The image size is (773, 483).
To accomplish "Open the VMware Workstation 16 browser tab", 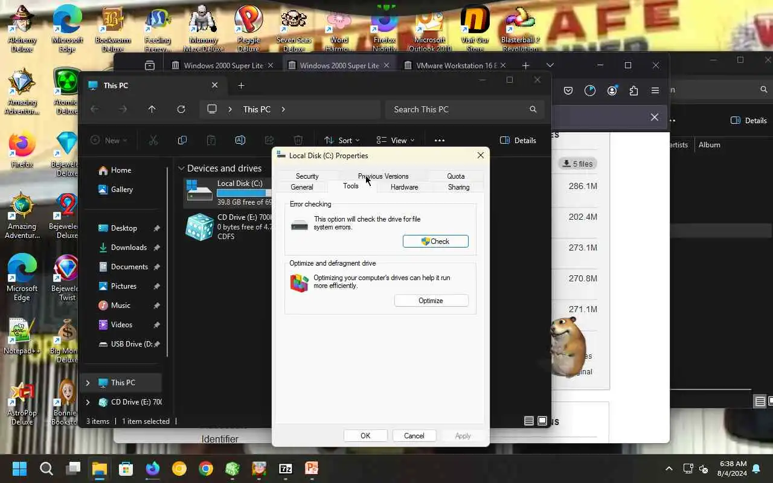I will 456,65.
